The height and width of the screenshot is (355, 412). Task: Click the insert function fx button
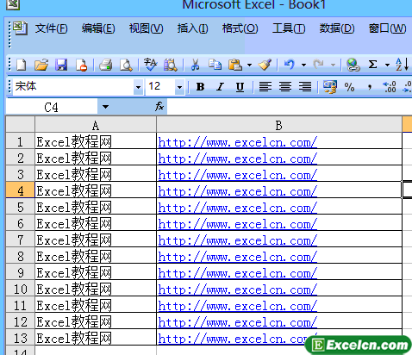(159, 106)
